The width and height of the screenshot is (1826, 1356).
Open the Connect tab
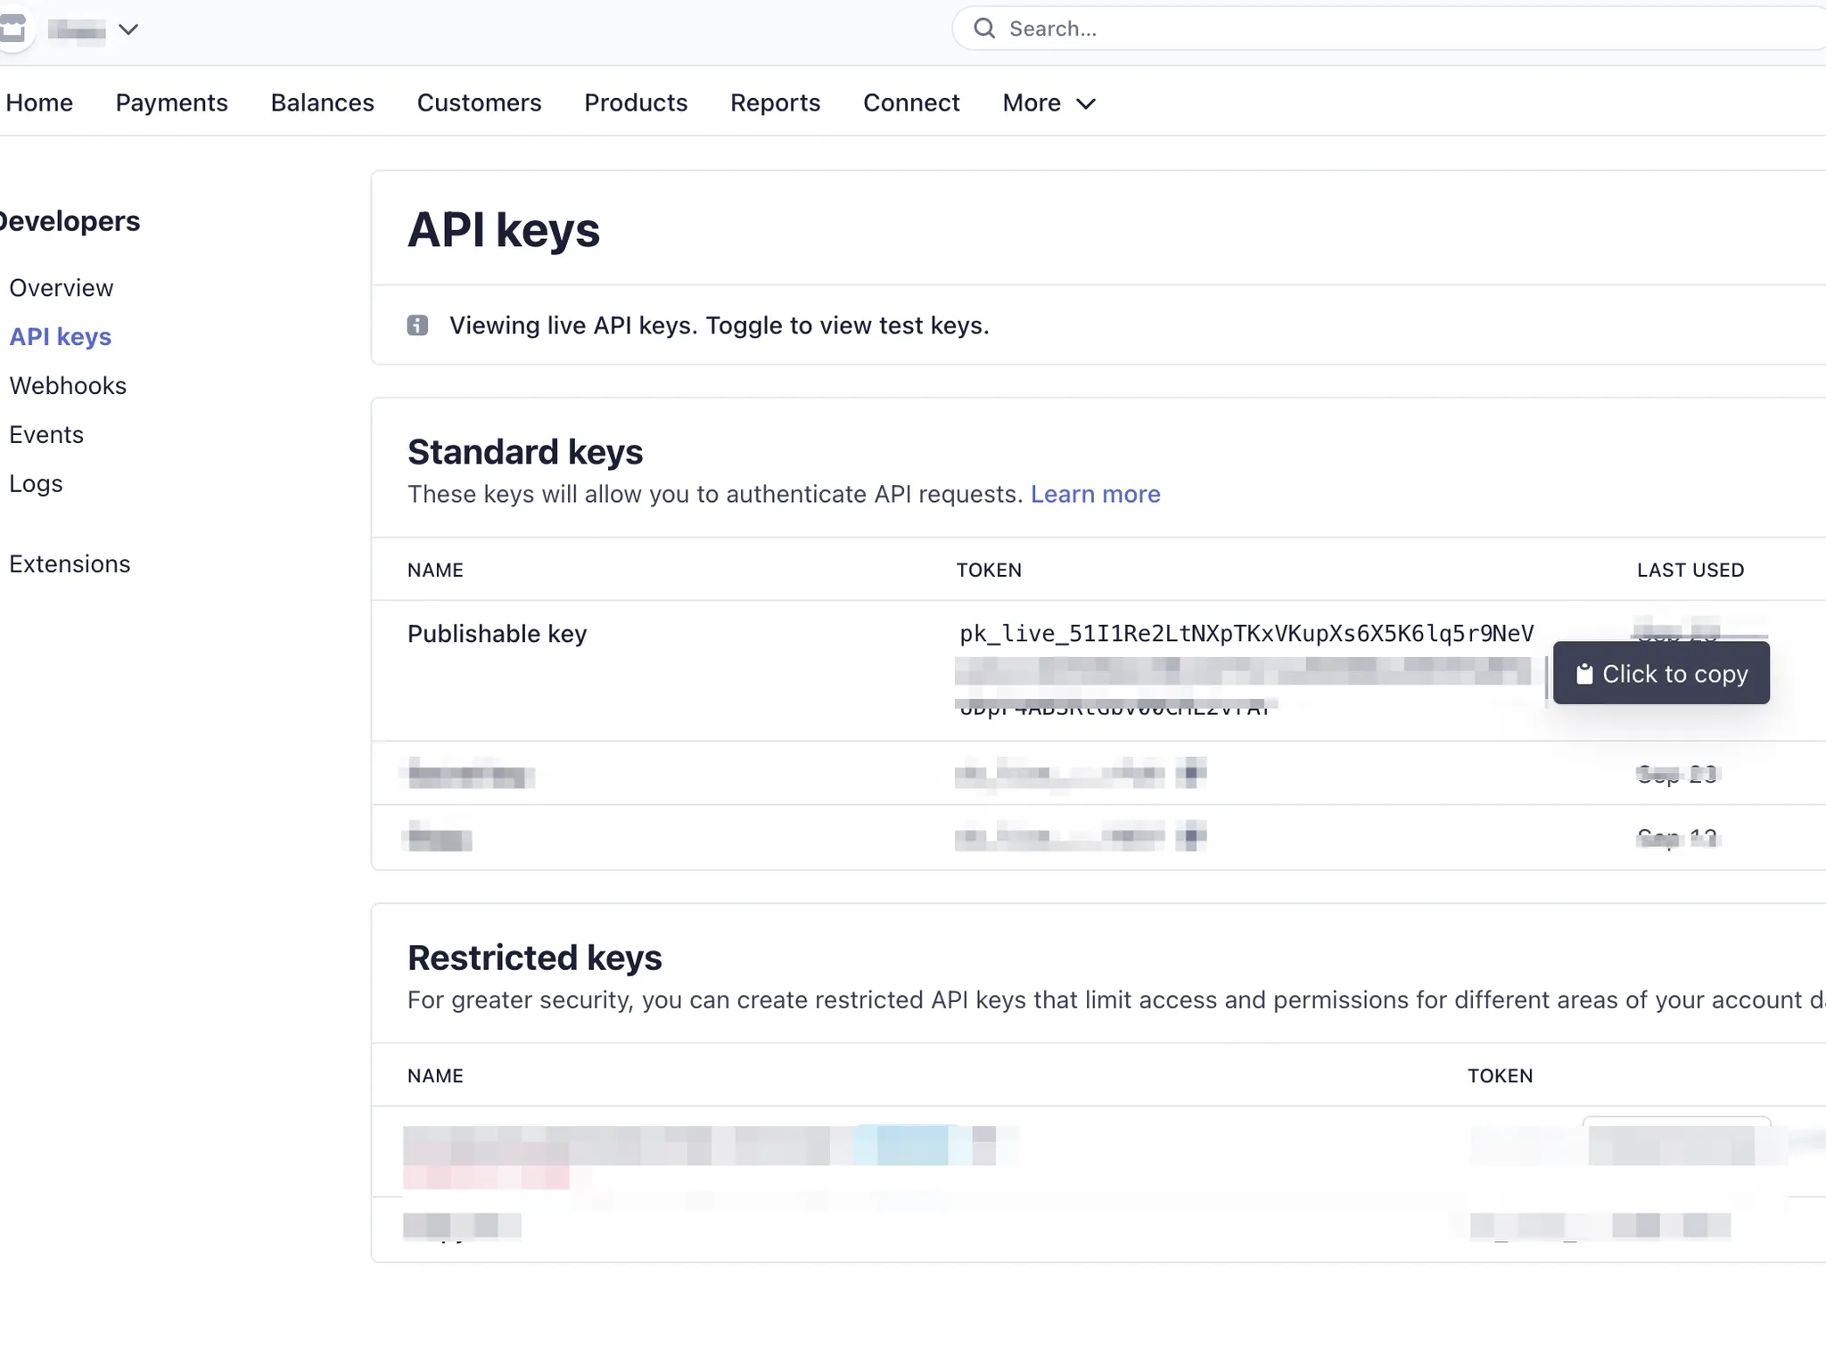tap(911, 103)
